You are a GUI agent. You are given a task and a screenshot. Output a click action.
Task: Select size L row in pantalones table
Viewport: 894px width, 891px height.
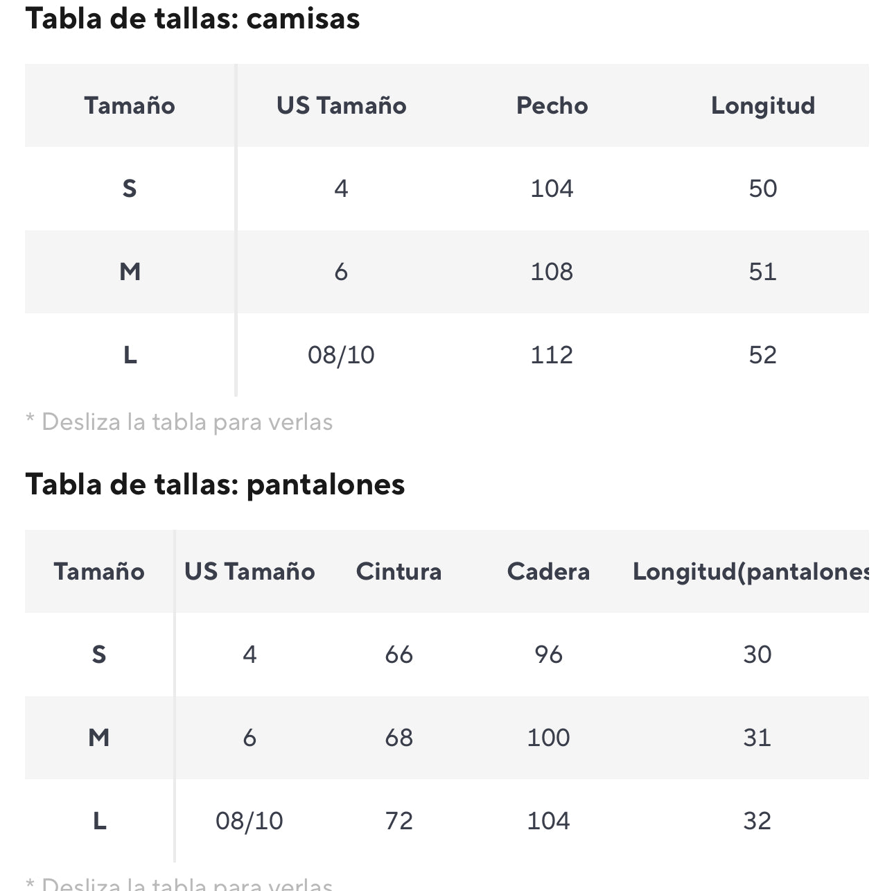[99, 821]
